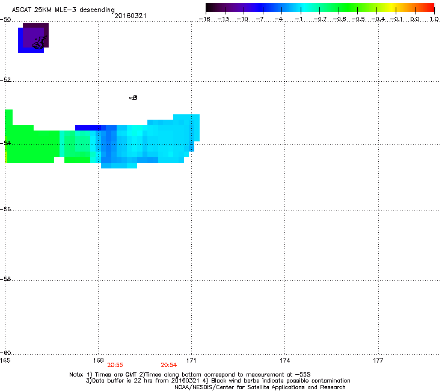This screenshot has height=391, width=445.
Task: Click the color bar label "-0.4"
Action: pos(378,19)
